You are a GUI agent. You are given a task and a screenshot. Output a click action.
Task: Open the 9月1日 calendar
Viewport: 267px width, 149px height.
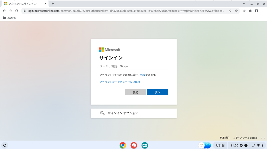pyautogui.click(x=220, y=145)
